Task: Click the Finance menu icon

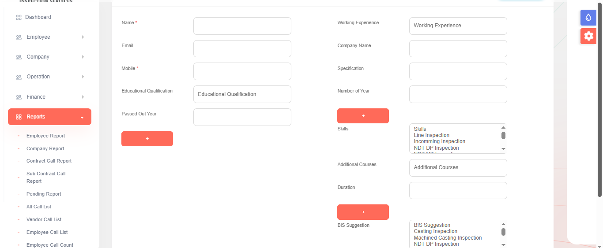Action: tap(19, 97)
